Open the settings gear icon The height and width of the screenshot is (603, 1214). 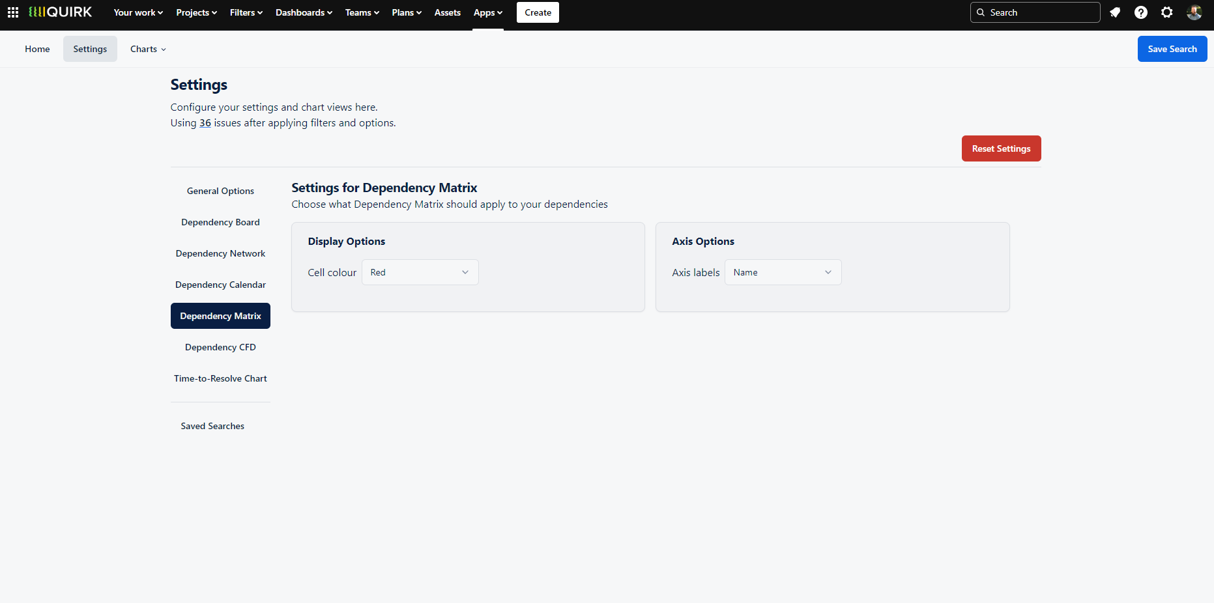point(1167,12)
